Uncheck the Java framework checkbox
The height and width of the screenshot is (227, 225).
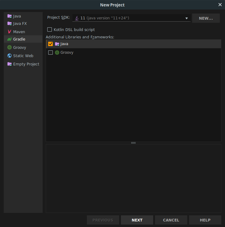51,44
